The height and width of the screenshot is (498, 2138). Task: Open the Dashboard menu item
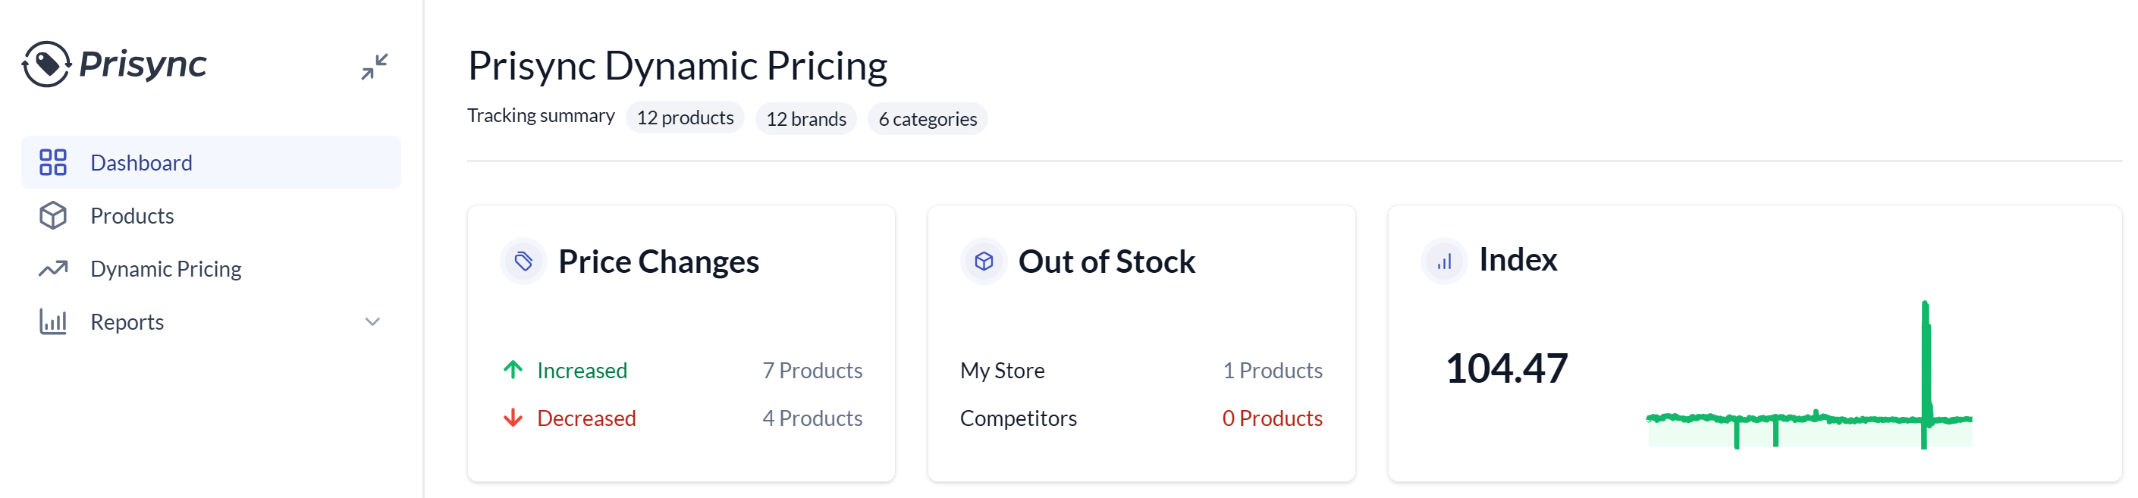click(141, 163)
